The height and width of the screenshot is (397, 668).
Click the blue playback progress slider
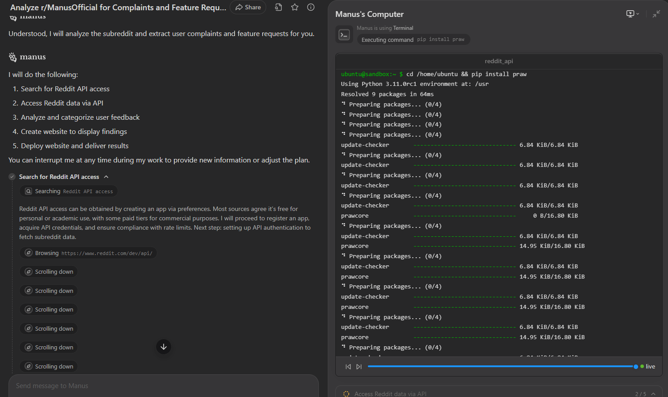click(502, 367)
